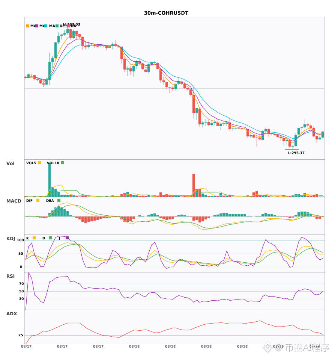Click the ADX panel label
The width and height of the screenshot is (332, 357).
(12, 313)
